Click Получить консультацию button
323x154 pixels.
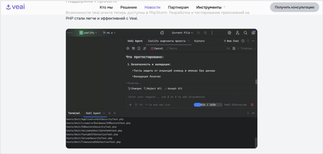pos(295,7)
